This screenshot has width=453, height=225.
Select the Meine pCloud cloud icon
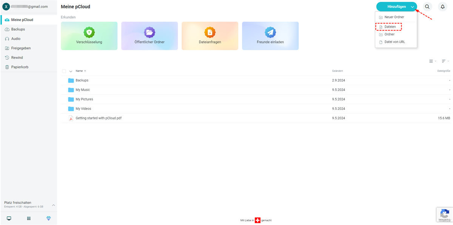click(x=7, y=20)
